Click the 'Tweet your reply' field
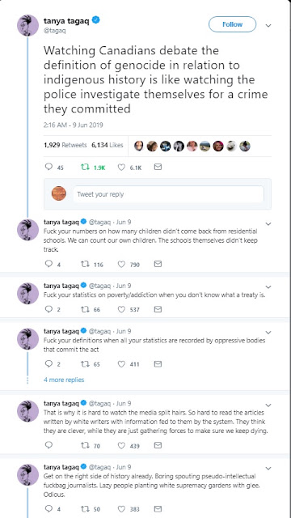This screenshot has width=291, height=518. coord(168,194)
